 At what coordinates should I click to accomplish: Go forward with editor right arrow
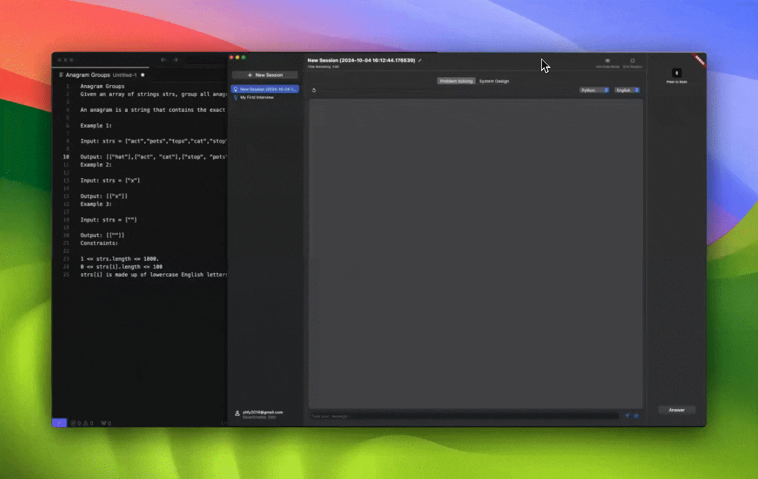coord(175,60)
